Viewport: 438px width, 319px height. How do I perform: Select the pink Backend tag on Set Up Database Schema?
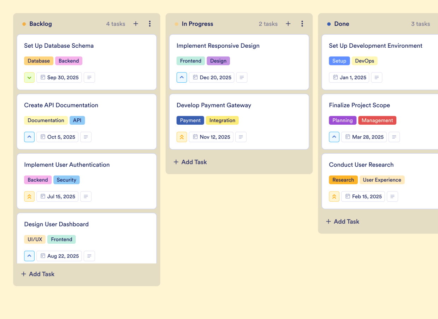69,61
